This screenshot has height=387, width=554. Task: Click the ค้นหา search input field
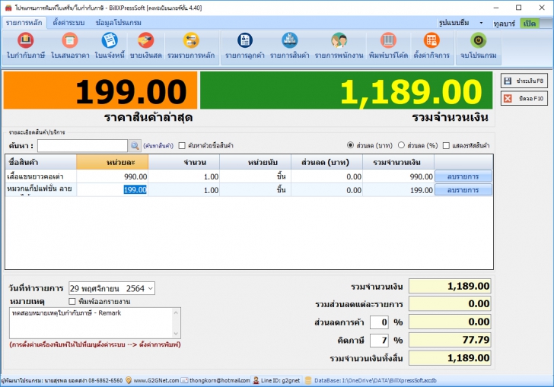82,145
